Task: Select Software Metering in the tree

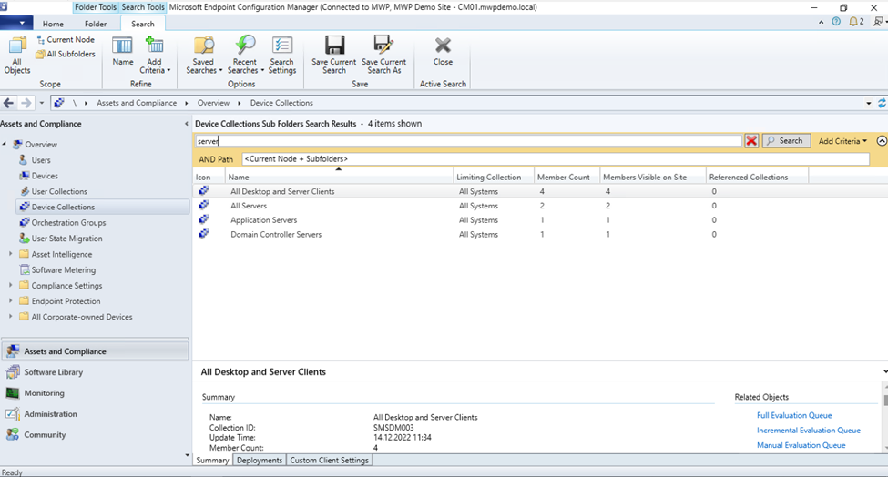Action: coord(64,269)
